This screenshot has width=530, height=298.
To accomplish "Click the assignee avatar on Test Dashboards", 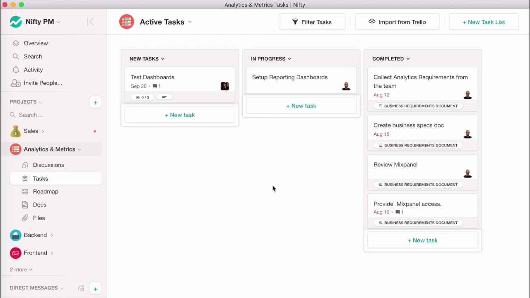I will (x=225, y=86).
